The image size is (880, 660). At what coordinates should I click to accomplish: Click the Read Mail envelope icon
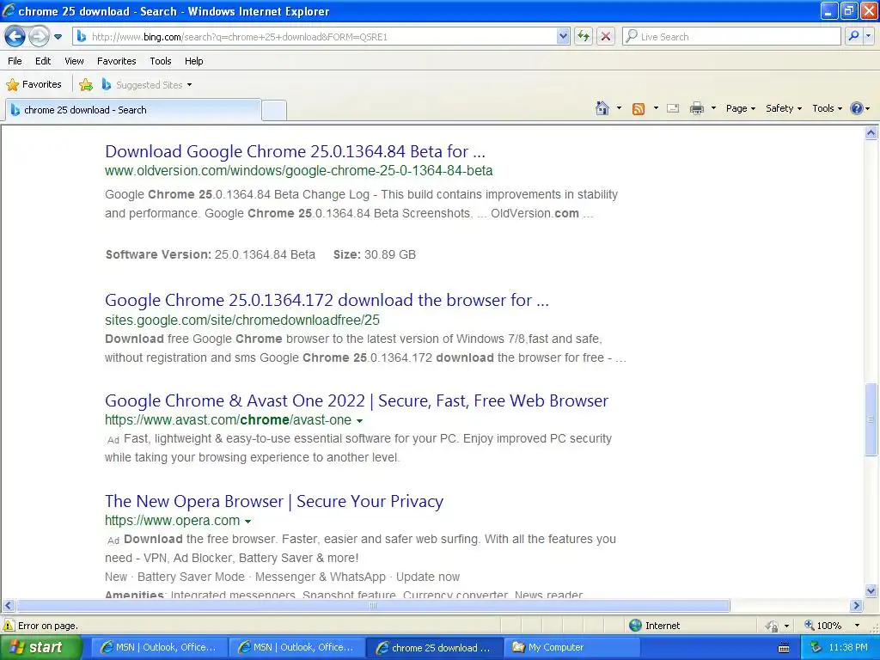coord(673,108)
